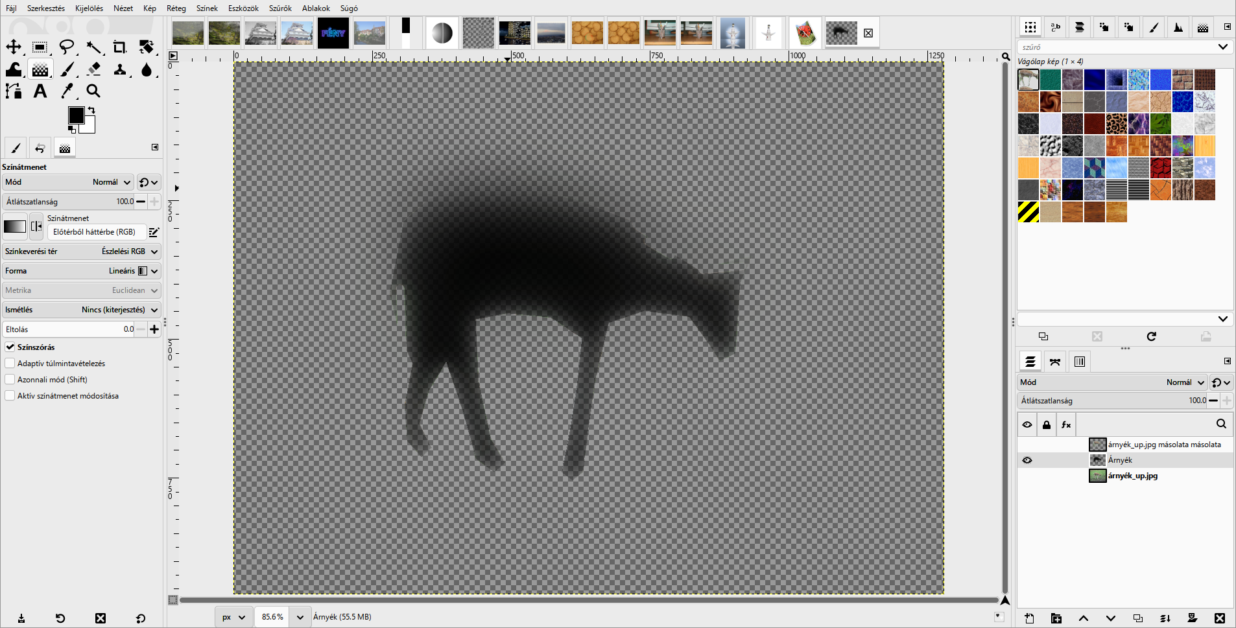Viewport: 1236px width, 628px height.
Task: Switch to the FÉNY image tab thumbnail
Action: 333,33
